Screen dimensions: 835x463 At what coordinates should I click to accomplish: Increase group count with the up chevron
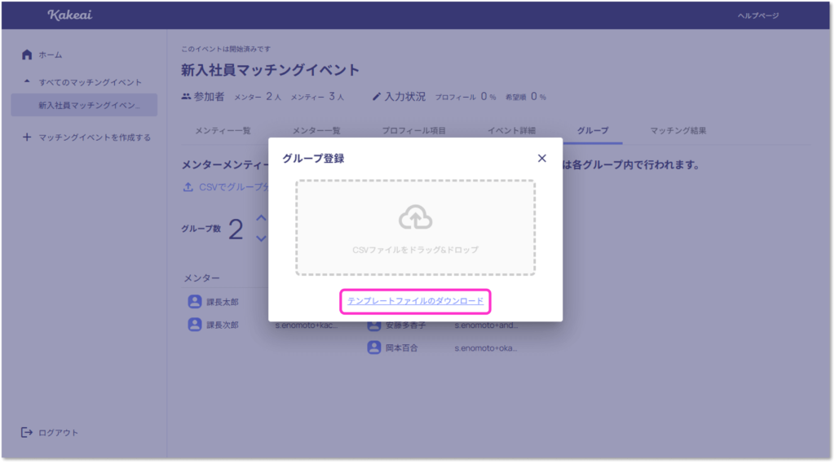261,218
